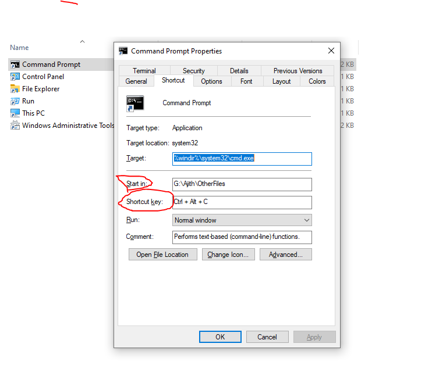Confirm with the OK button
The height and width of the screenshot is (390, 432).
[221, 337]
